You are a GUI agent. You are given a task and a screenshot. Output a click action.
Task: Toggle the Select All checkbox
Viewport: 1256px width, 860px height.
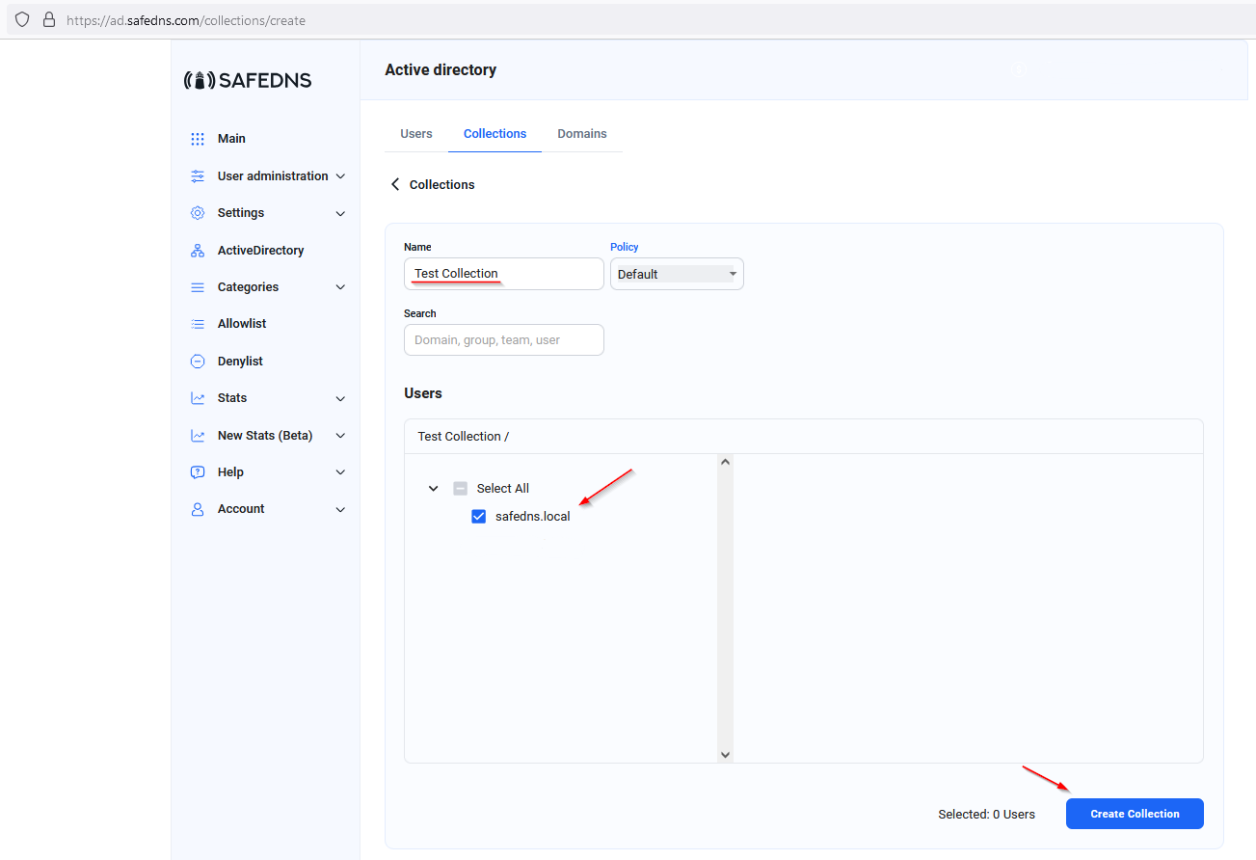coord(460,489)
